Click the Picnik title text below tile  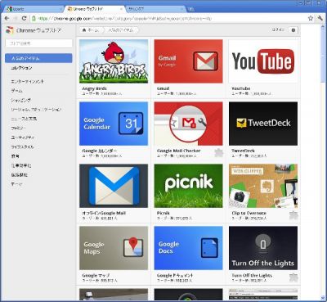pyautogui.click(x=163, y=213)
